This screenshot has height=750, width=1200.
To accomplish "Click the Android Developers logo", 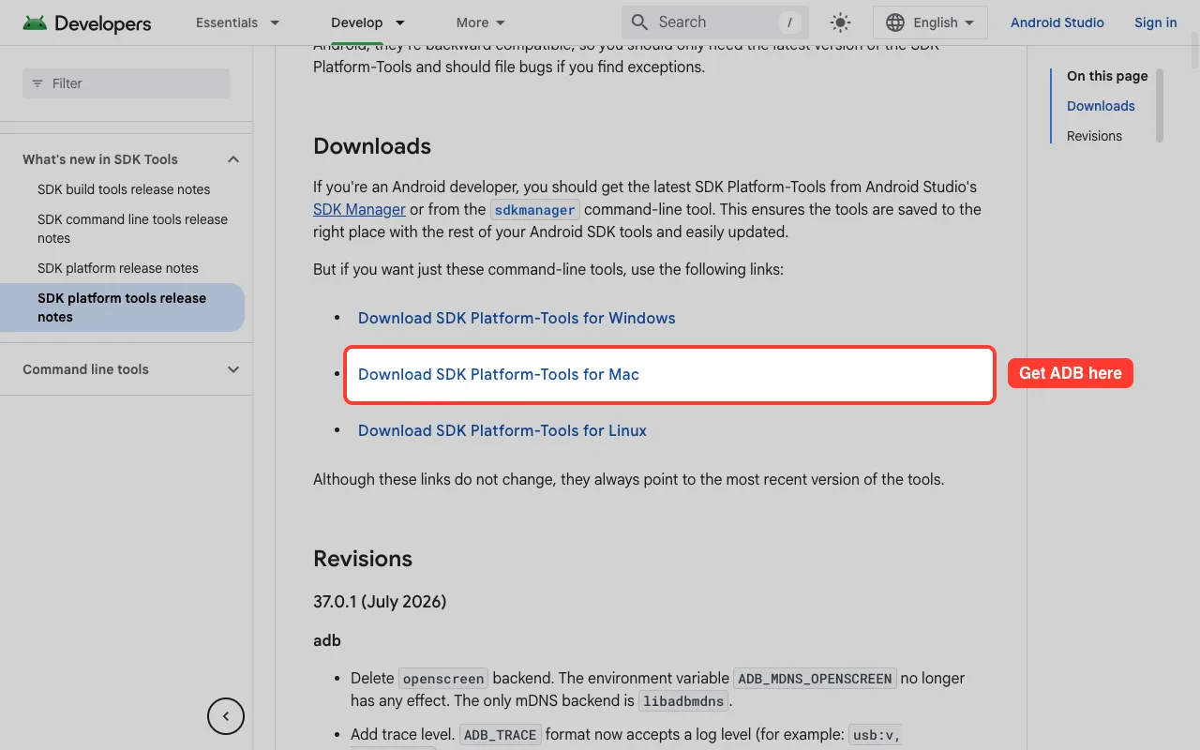I will [x=87, y=22].
